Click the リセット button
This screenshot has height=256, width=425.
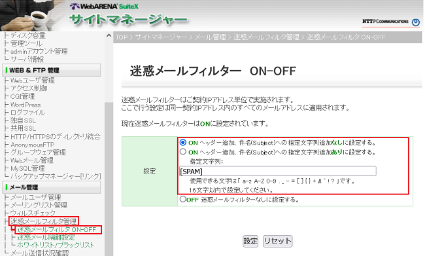click(x=277, y=241)
